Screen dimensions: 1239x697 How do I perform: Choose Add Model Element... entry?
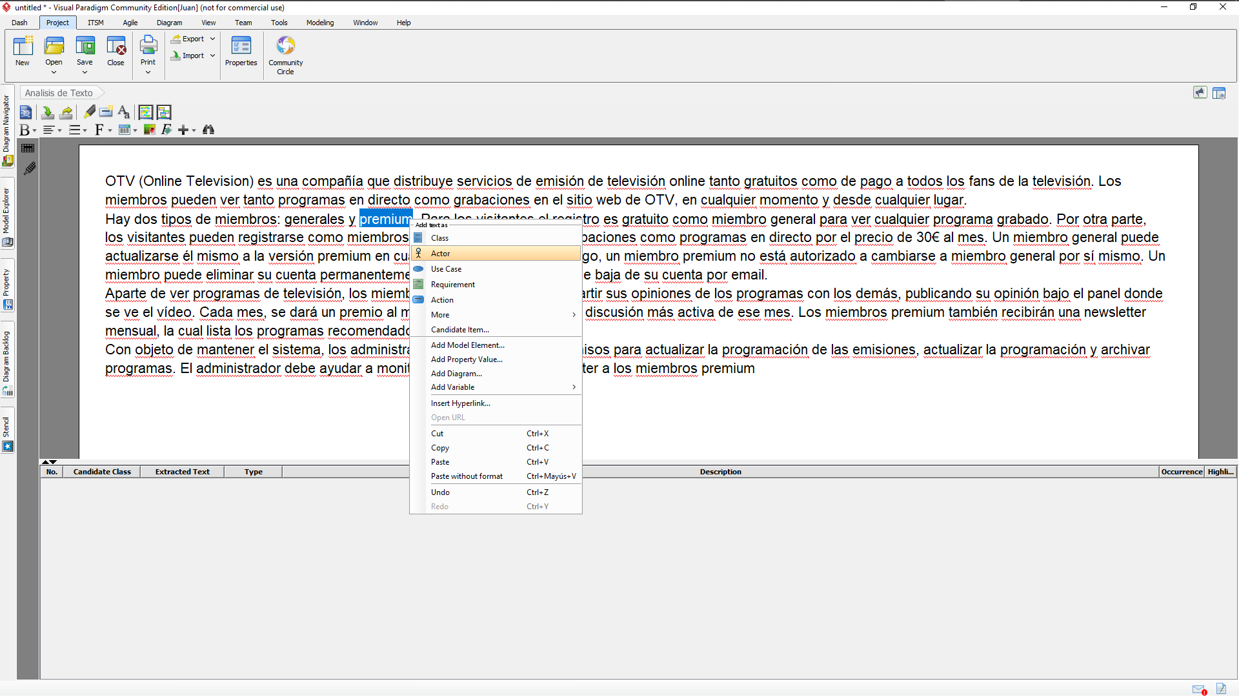pyautogui.click(x=496, y=345)
